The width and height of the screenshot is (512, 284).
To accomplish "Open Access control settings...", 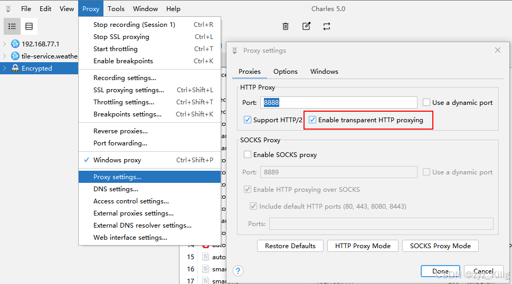I will click(x=149, y=201).
